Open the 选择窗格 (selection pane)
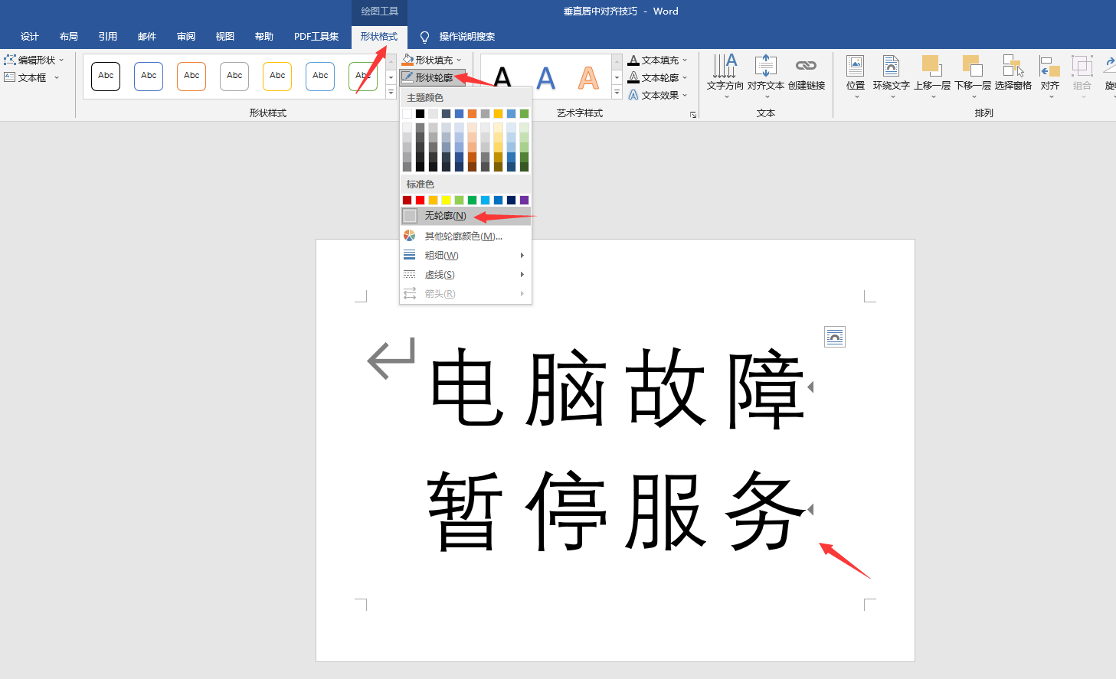Screen dimensions: 1116x679 click(x=1013, y=73)
